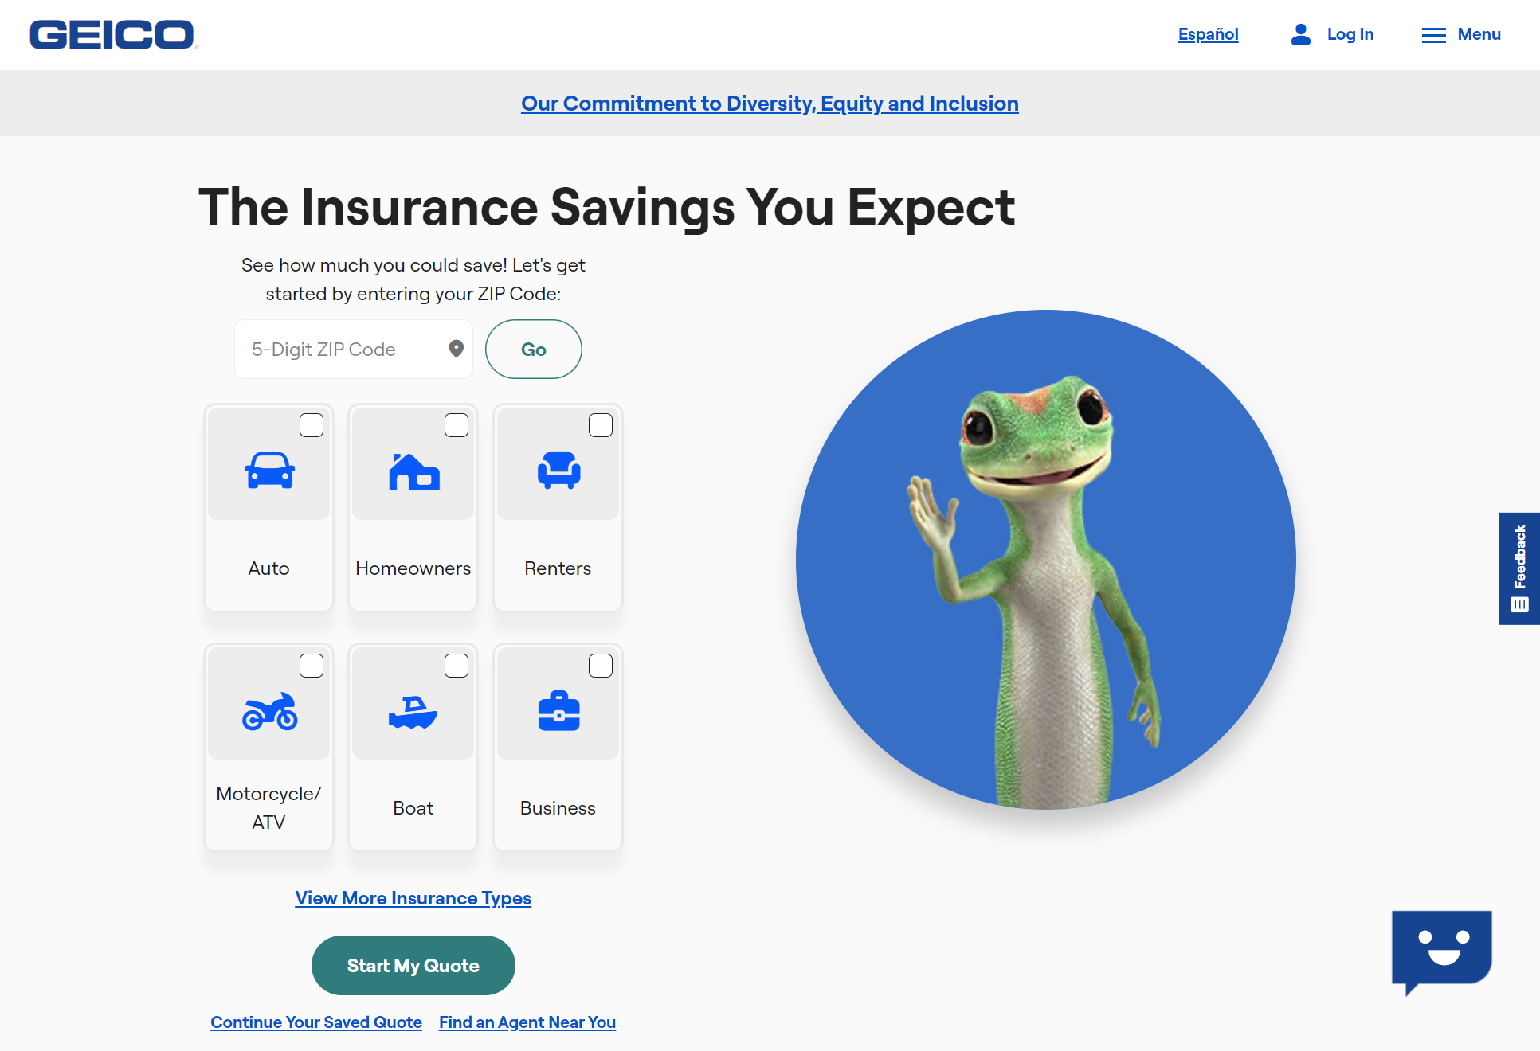Click Continue Your Saved Quote link
Image resolution: width=1540 pixels, height=1051 pixels.
(316, 1021)
